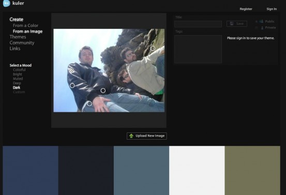Screen dimensions: 286x195
Task: Click the Register link
Action: [x=246, y=9]
